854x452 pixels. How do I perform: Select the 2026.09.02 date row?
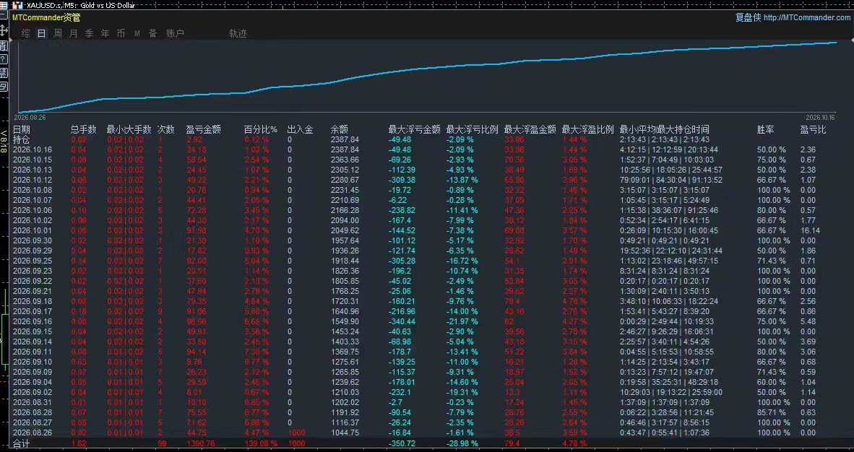33,392
